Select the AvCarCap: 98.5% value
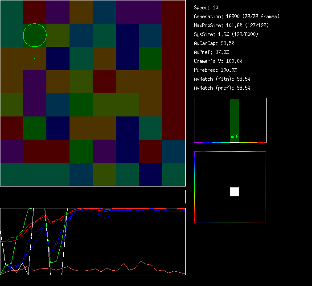This screenshot has width=312, height=286. (214, 43)
